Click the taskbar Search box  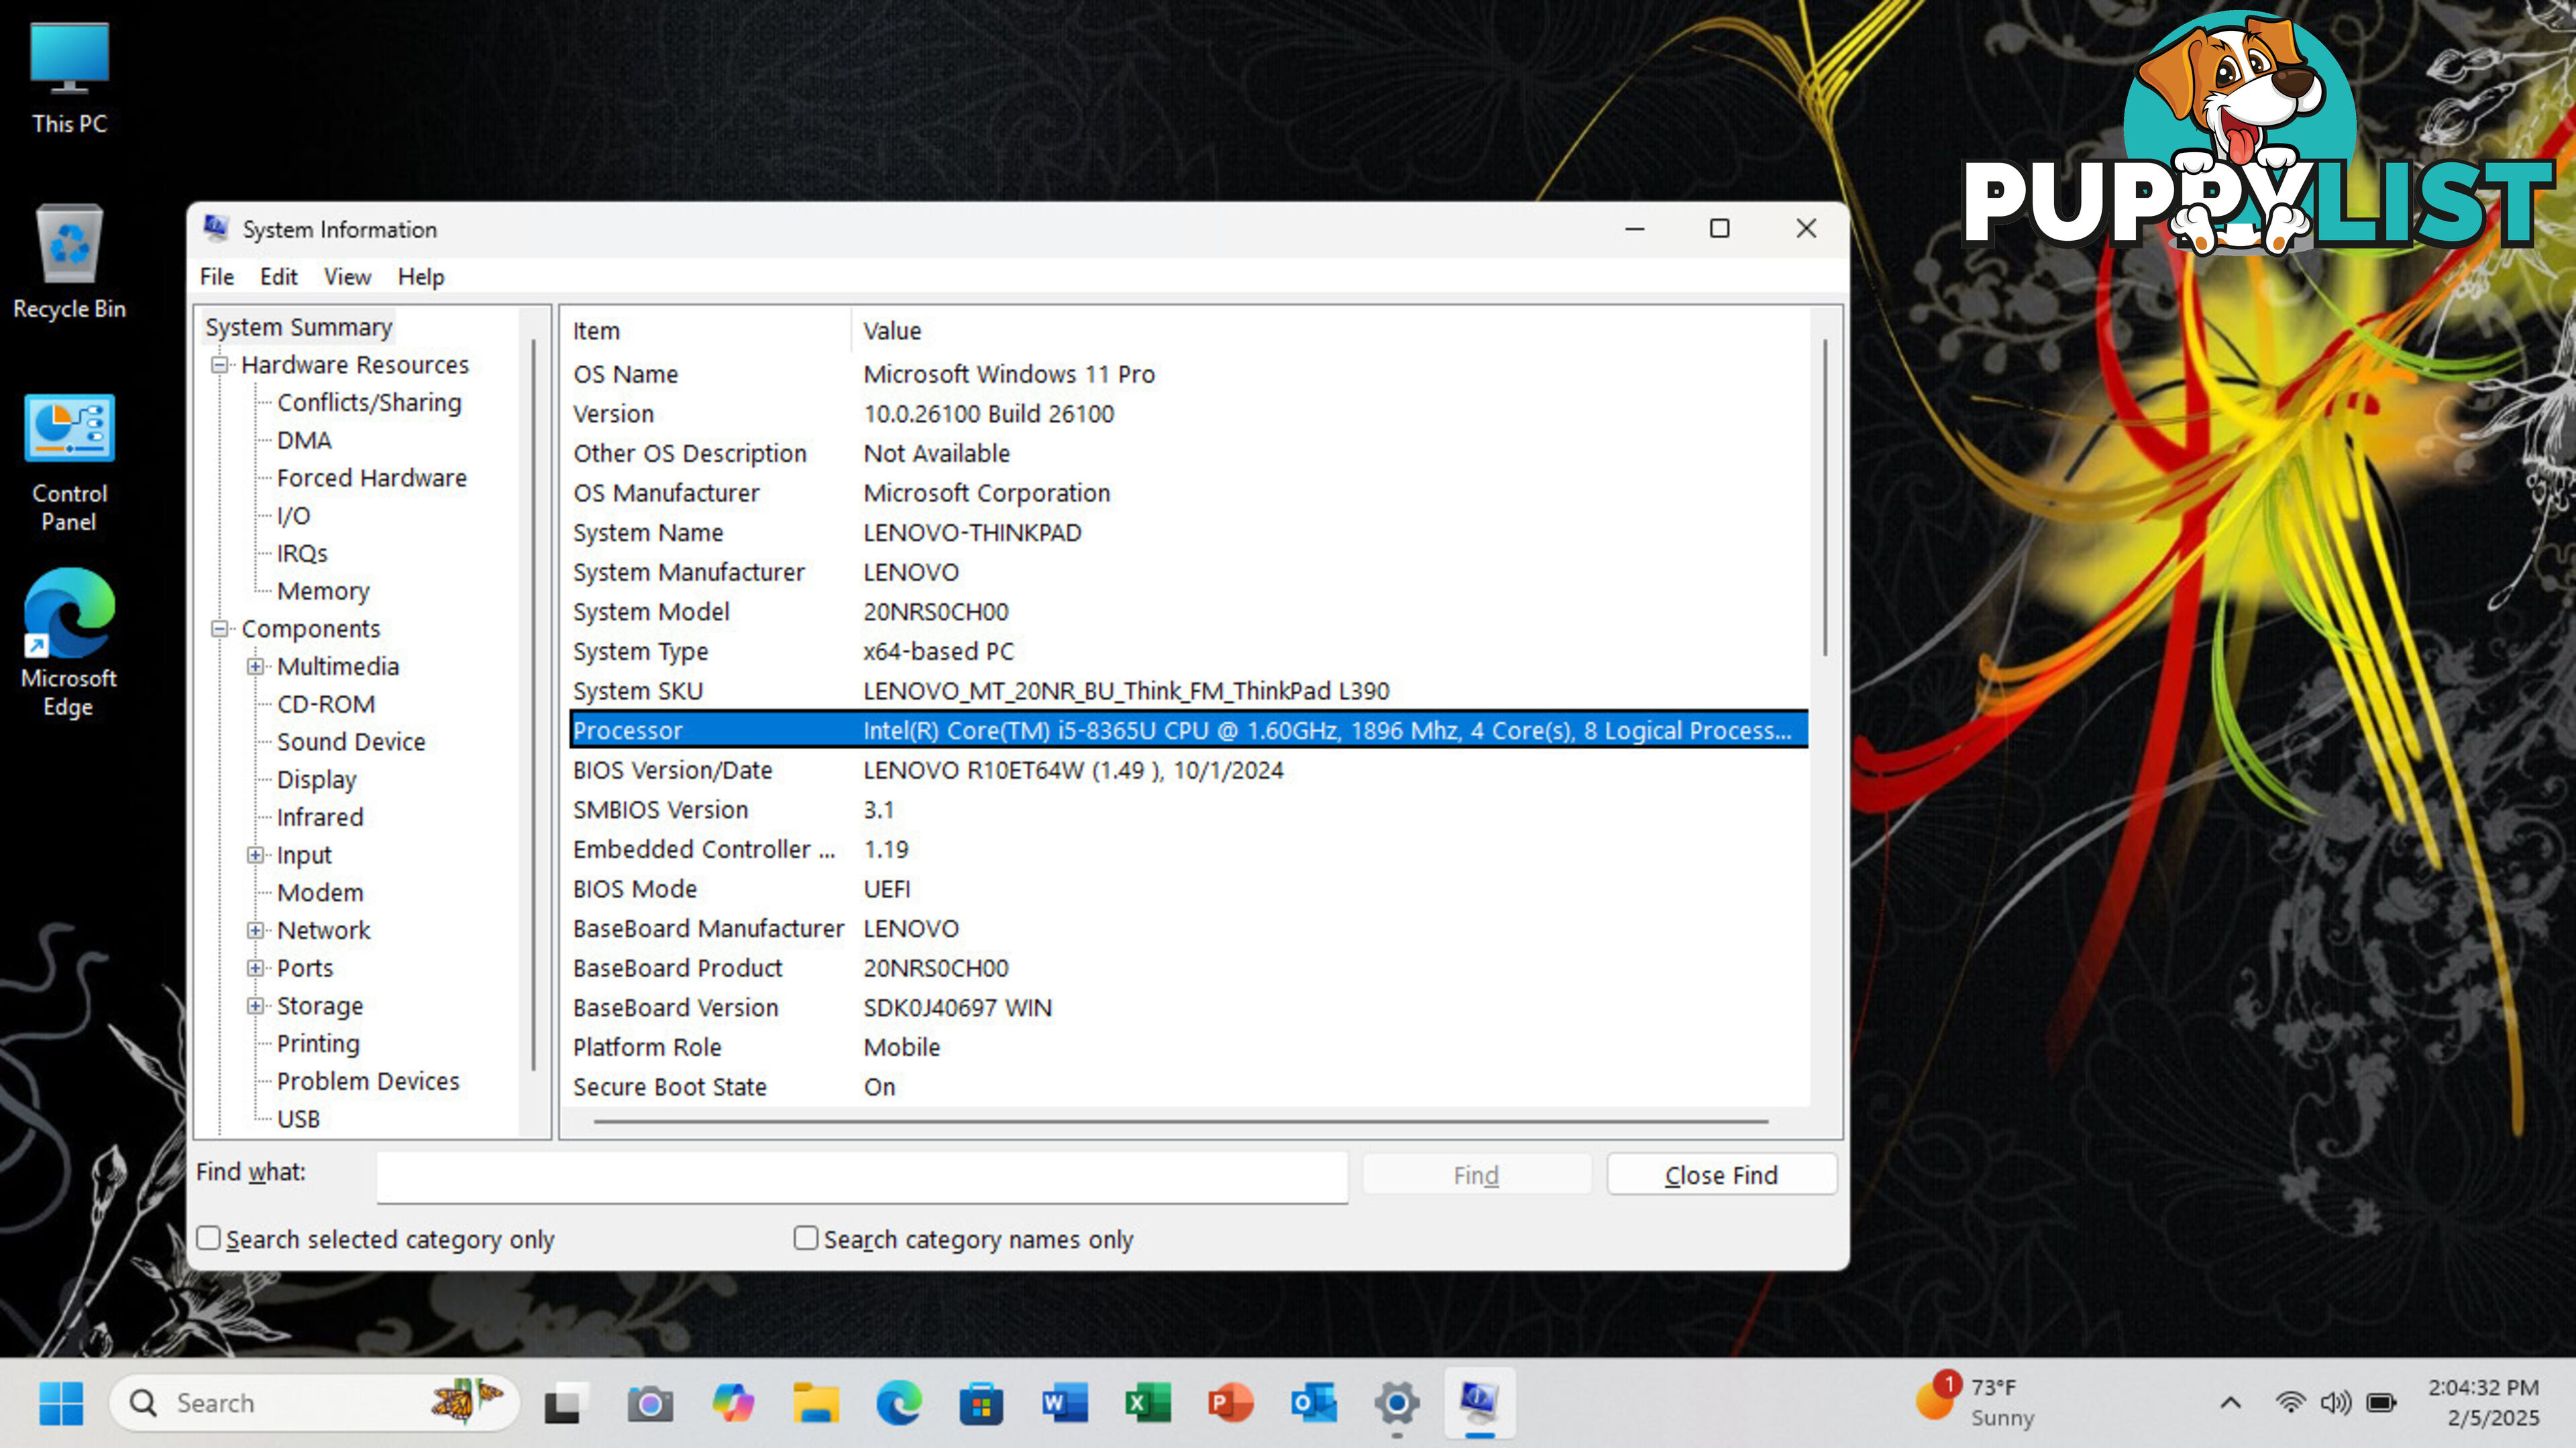click(x=314, y=1403)
